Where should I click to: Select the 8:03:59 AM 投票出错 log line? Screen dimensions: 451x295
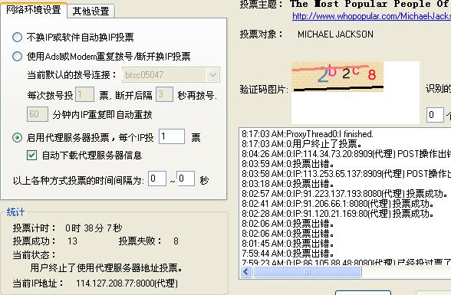point(288,164)
